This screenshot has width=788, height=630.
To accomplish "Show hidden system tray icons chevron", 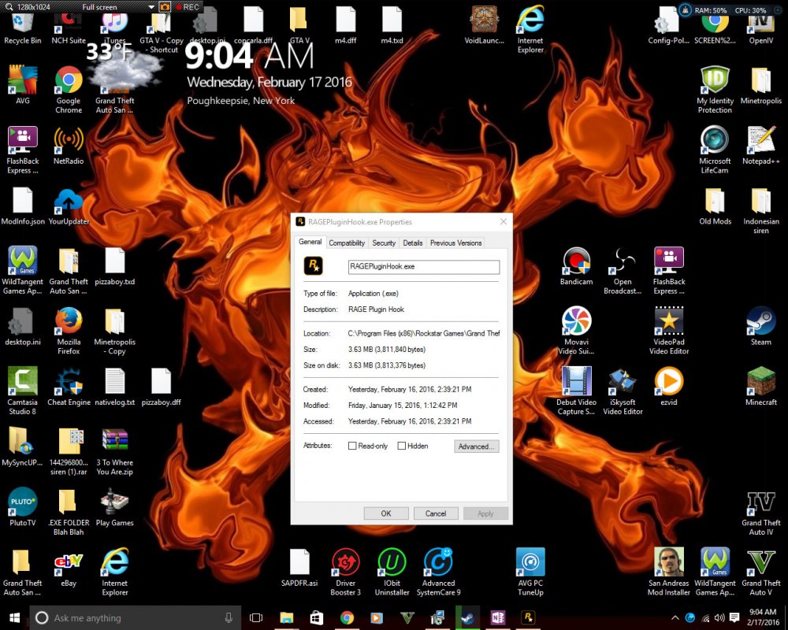I will point(675,617).
